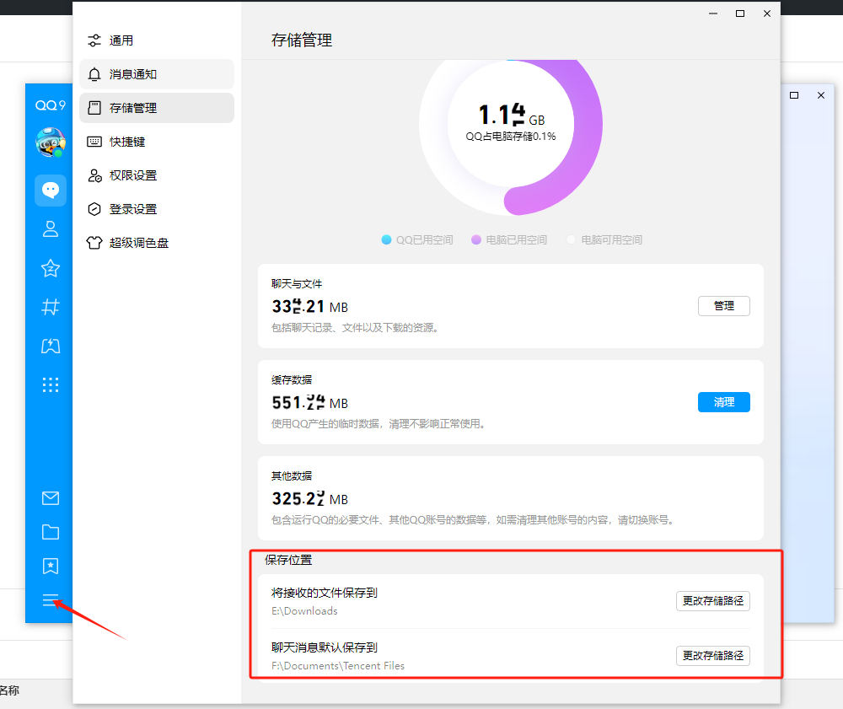Change storage path for chat messages
This screenshot has height=709, width=843.
(713, 656)
